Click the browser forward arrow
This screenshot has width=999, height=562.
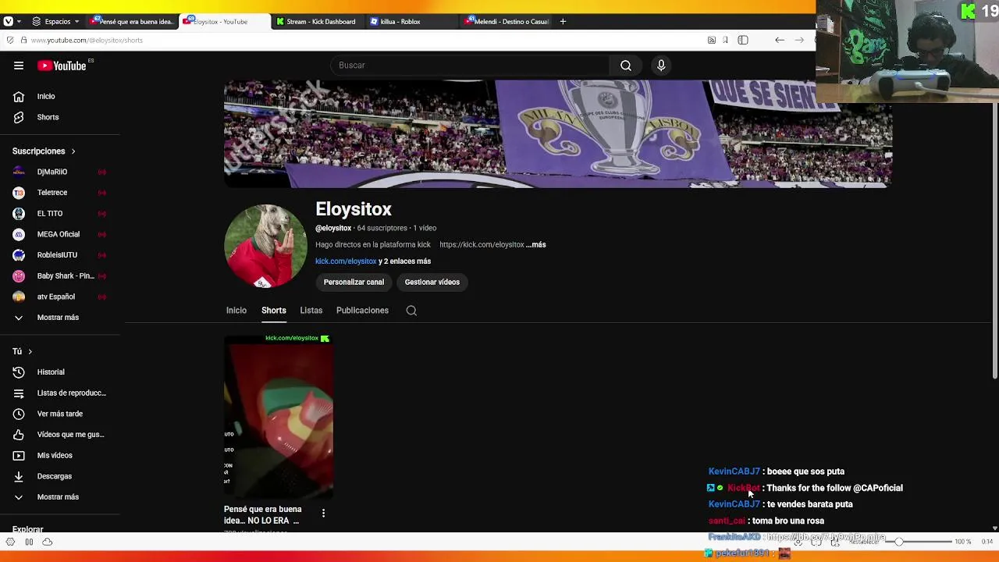(x=799, y=40)
